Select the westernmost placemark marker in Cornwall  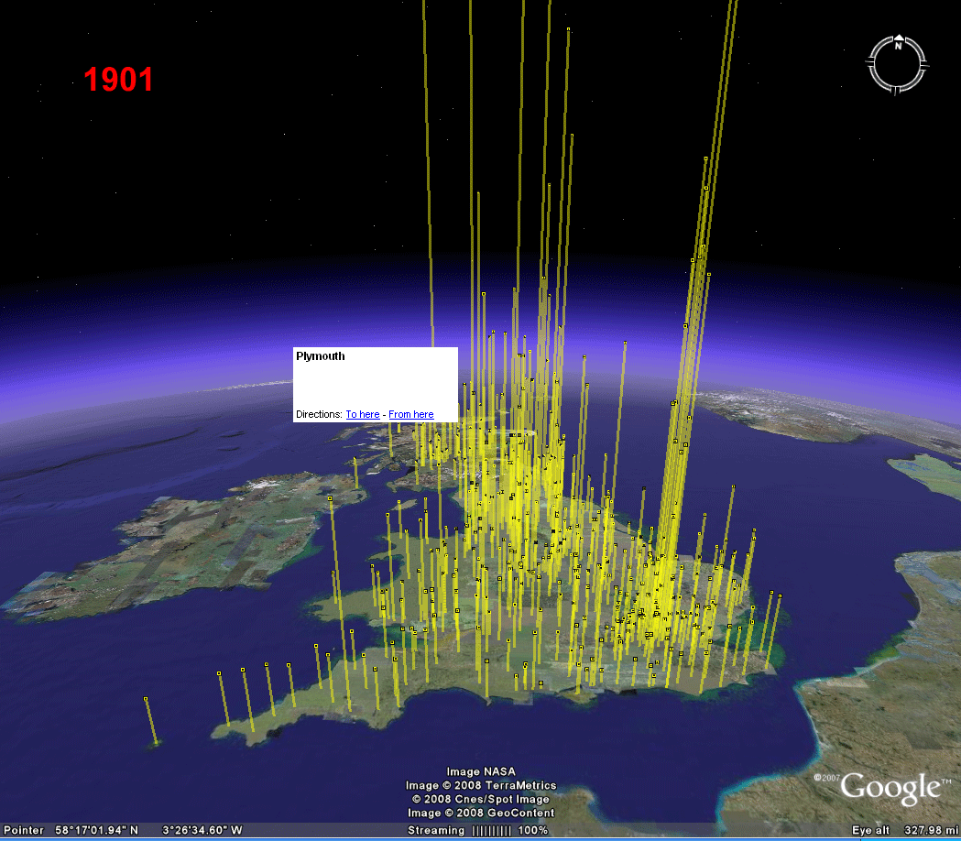219,673
